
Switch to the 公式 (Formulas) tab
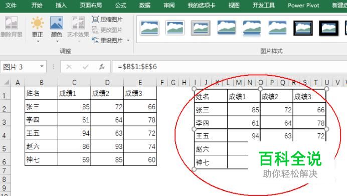pos(121,6)
